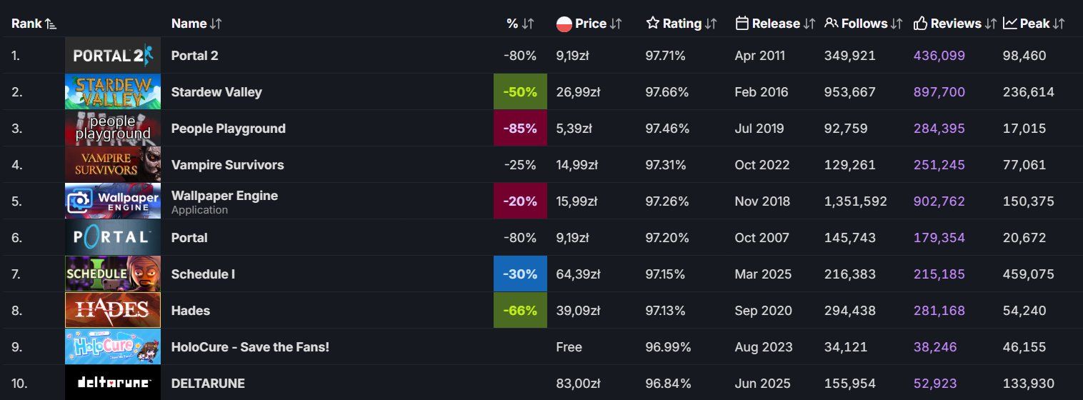Open the DELTARUNE name link
Screen dimensions: 1083x400
click(208, 384)
